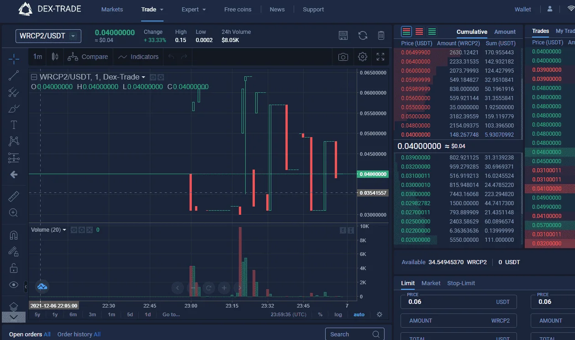The width and height of the screenshot is (575, 340).
Task: Open the Support page
Action: pos(313,9)
